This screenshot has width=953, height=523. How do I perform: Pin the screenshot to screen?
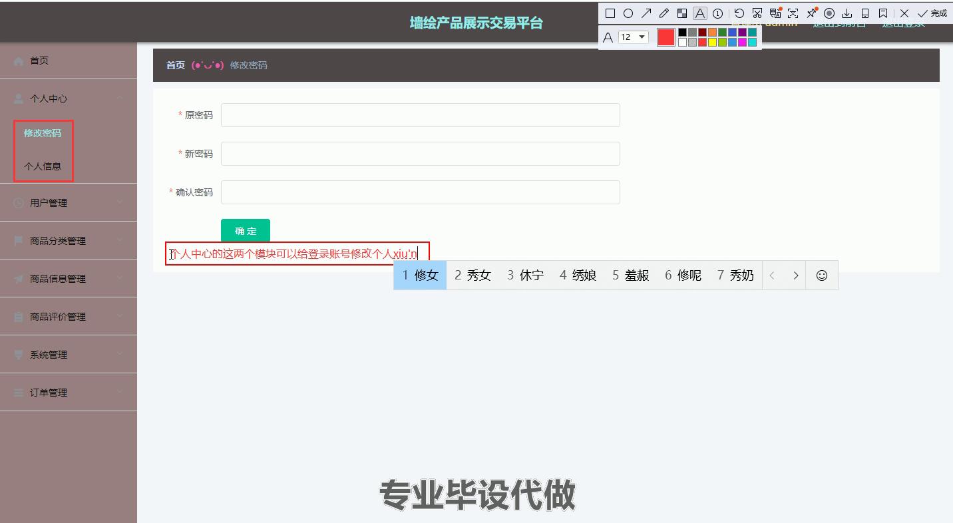pyautogui.click(x=811, y=13)
